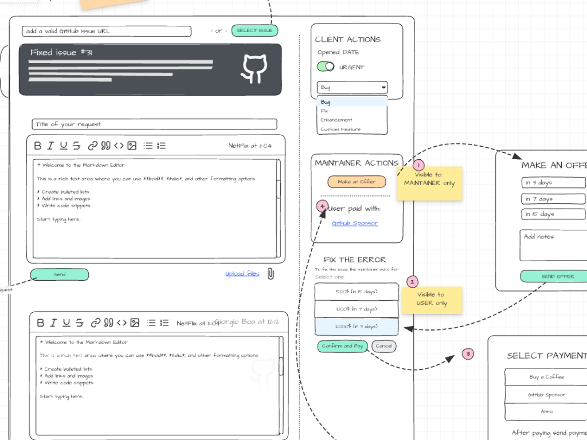
Task: Click numbered list icon in top editor
Action: [x=161, y=146]
